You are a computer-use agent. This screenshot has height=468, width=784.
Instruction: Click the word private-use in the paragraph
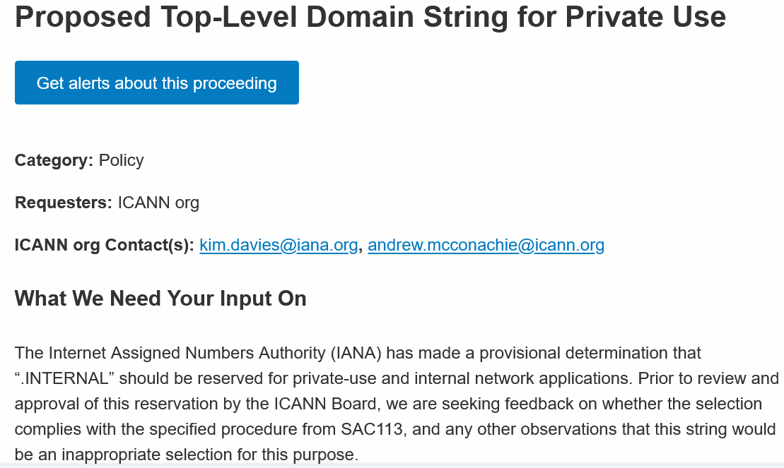point(334,378)
